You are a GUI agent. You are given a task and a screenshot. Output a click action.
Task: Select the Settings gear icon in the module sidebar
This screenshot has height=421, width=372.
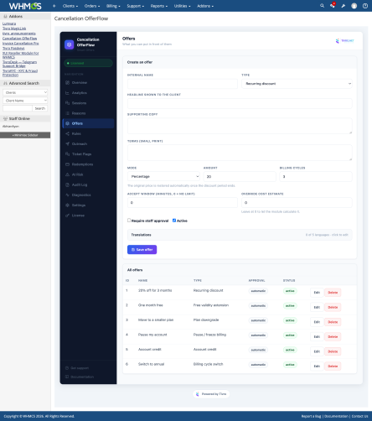67,205
